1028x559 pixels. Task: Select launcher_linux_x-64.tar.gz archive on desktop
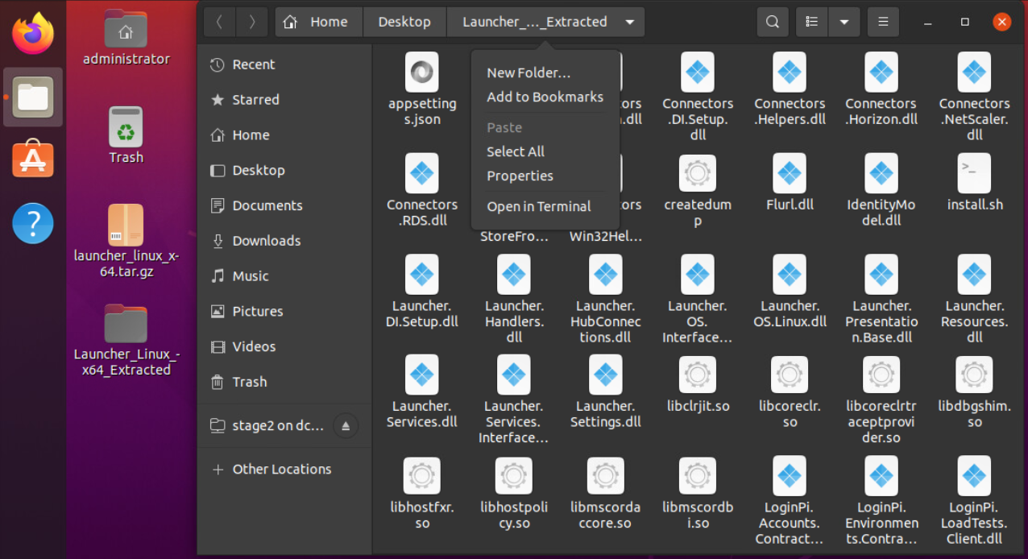pyautogui.click(x=126, y=226)
